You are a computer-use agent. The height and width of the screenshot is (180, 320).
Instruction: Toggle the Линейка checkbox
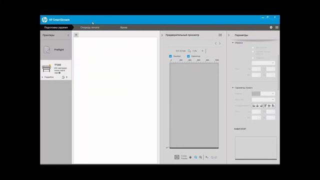pos(170,56)
